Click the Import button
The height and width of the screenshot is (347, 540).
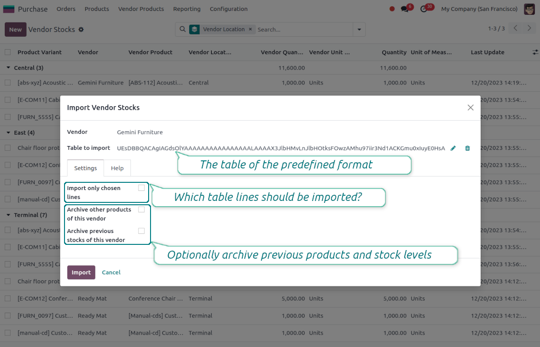[x=81, y=273]
